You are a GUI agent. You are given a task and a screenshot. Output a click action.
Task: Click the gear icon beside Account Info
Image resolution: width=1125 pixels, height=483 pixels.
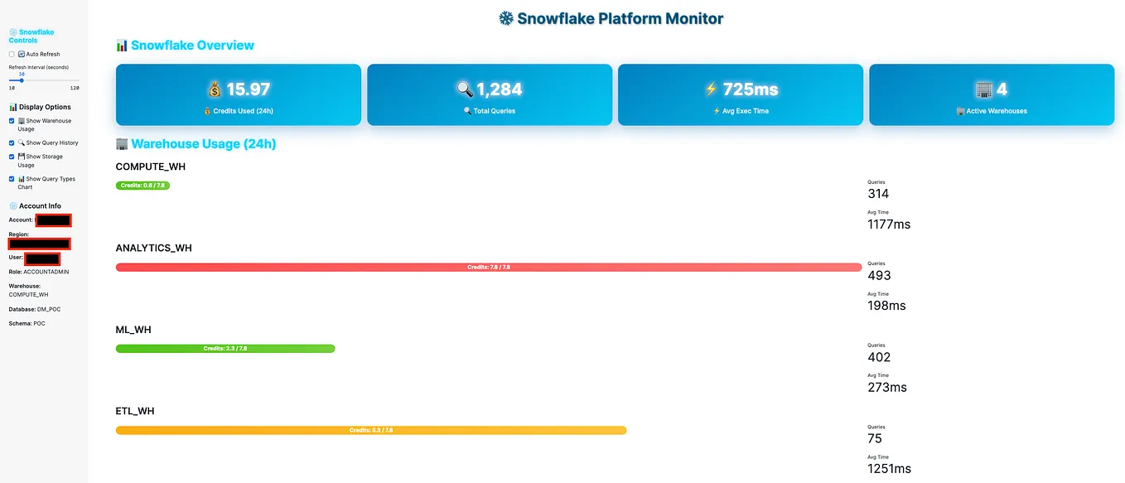tap(13, 205)
